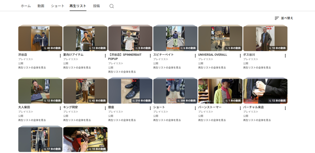The width and height of the screenshot is (315, 153).
Task: Open options menu for 渋谷店 playlist
Action: tap(60, 56)
